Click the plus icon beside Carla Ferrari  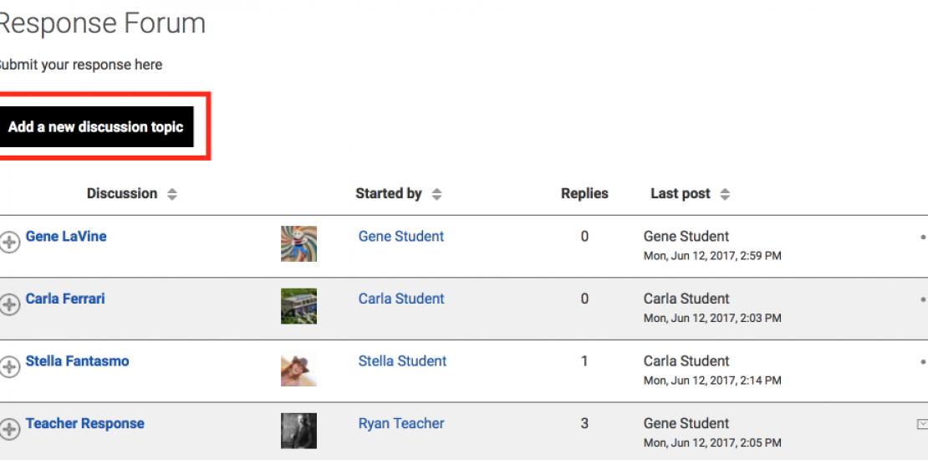point(9,305)
